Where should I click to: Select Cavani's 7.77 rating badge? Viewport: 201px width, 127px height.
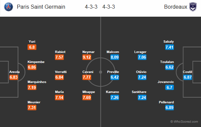click(x=87, y=77)
